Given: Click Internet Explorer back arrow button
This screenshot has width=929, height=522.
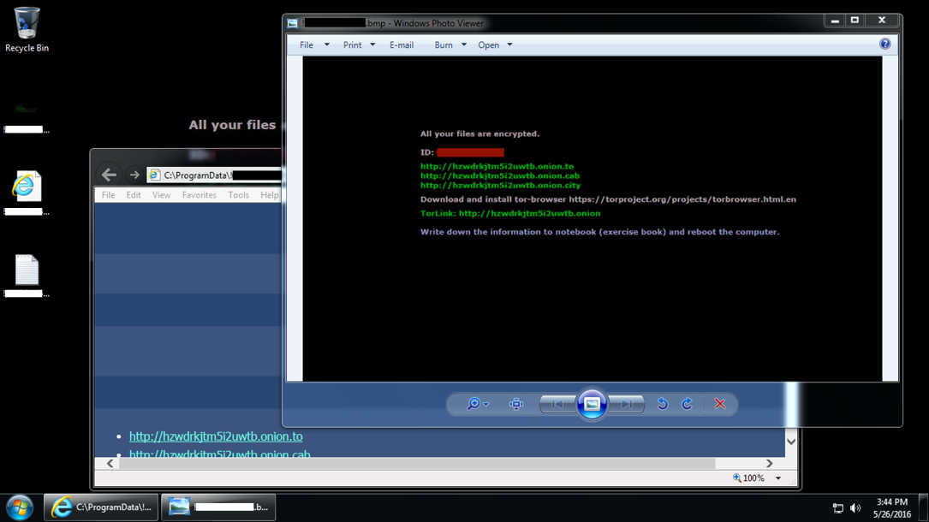Looking at the screenshot, I should point(109,175).
